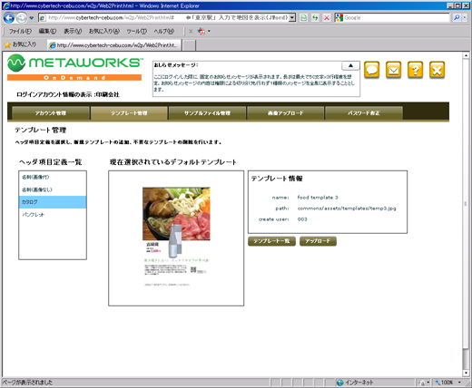Open the orange envelope mail icon
Image resolution: width=472 pixels, height=388 pixels.
click(x=393, y=70)
